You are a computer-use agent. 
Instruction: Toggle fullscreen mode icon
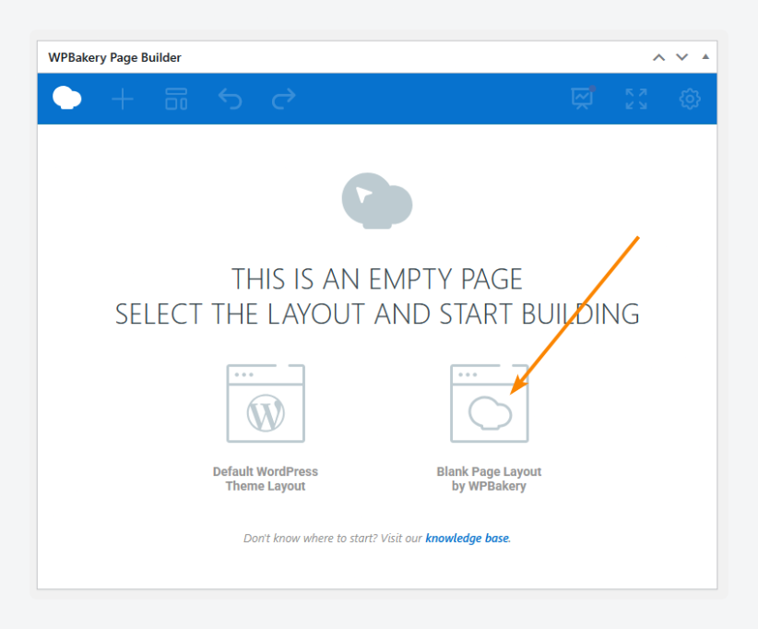(x=636, y=99)
